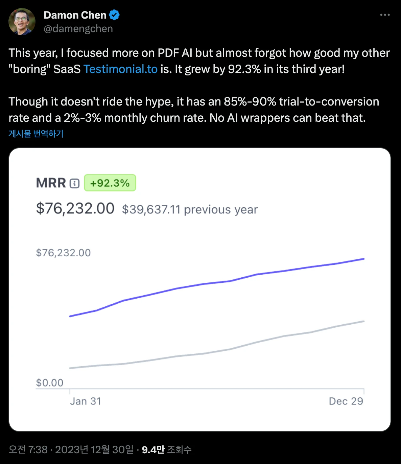Screen dimensions: 401x464
Task: Click the Jan 31 axis label
Action: coord(86,401)
